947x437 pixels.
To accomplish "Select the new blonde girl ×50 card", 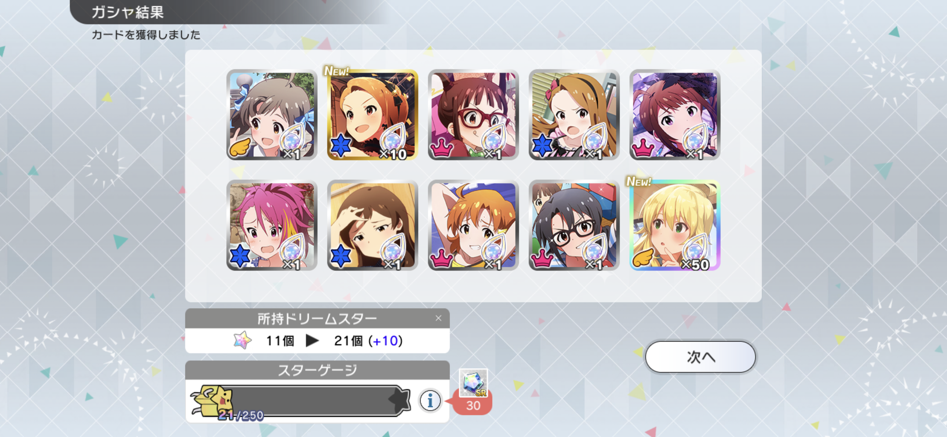I will coord(675,225).
